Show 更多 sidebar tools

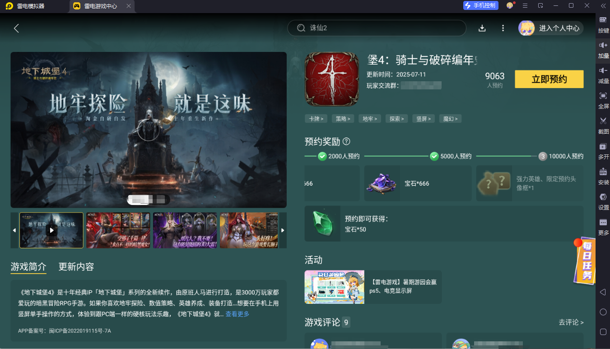[x=603, y=227]
